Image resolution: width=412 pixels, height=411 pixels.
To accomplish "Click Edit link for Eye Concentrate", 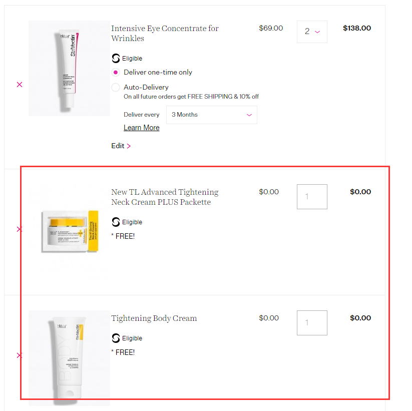I will 118,146.
